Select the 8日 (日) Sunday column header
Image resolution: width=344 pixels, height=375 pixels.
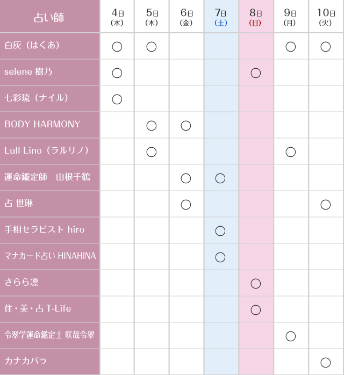pos(256,17)
